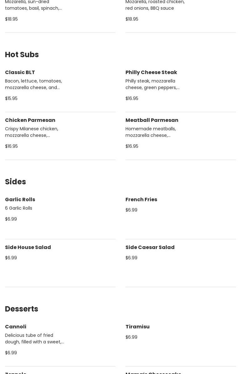Choose the Side Caesar Salad
Image resolution: width=241 pixels, height=374 pixels.
150,247
